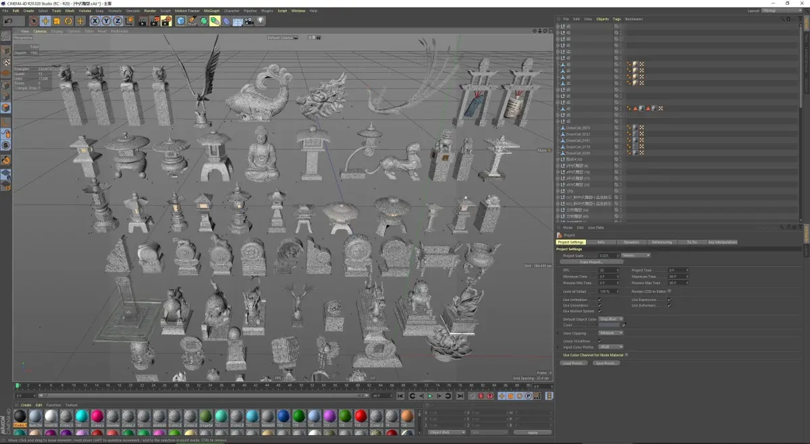Select DrawCall_0073 in Object Manager
Image resolution: width=810 pixels, height=444 pixels.
(x=578, y=128)
